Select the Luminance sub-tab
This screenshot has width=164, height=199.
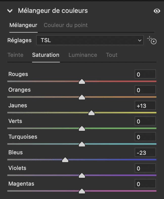(83, 55)
